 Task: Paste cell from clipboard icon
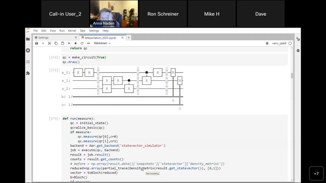(62, 43)
